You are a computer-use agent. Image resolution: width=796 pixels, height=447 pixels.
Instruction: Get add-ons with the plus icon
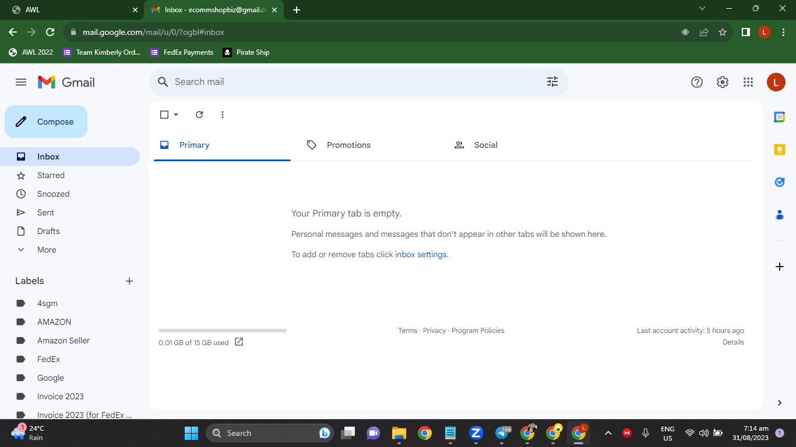coord(780,267)
